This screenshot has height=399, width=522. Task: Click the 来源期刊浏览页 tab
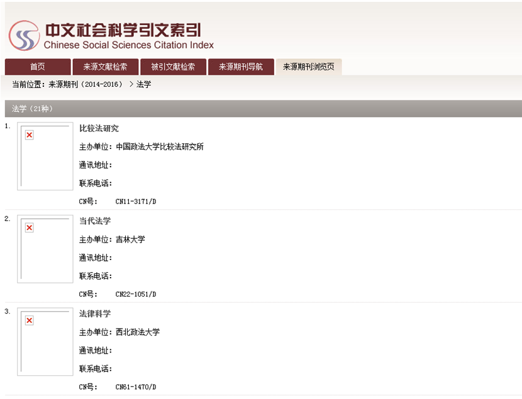point(308,67)
